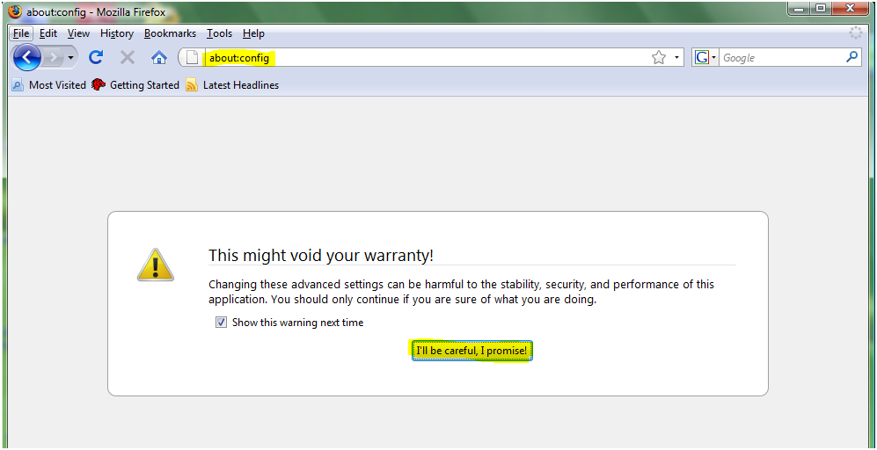The height and width of the screenshot is (450, 877).
Task: Click the Stop loading X icon
Action: click(128, 58)
